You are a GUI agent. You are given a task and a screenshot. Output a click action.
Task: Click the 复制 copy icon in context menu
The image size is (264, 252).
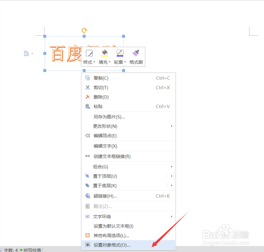[87, 78]
